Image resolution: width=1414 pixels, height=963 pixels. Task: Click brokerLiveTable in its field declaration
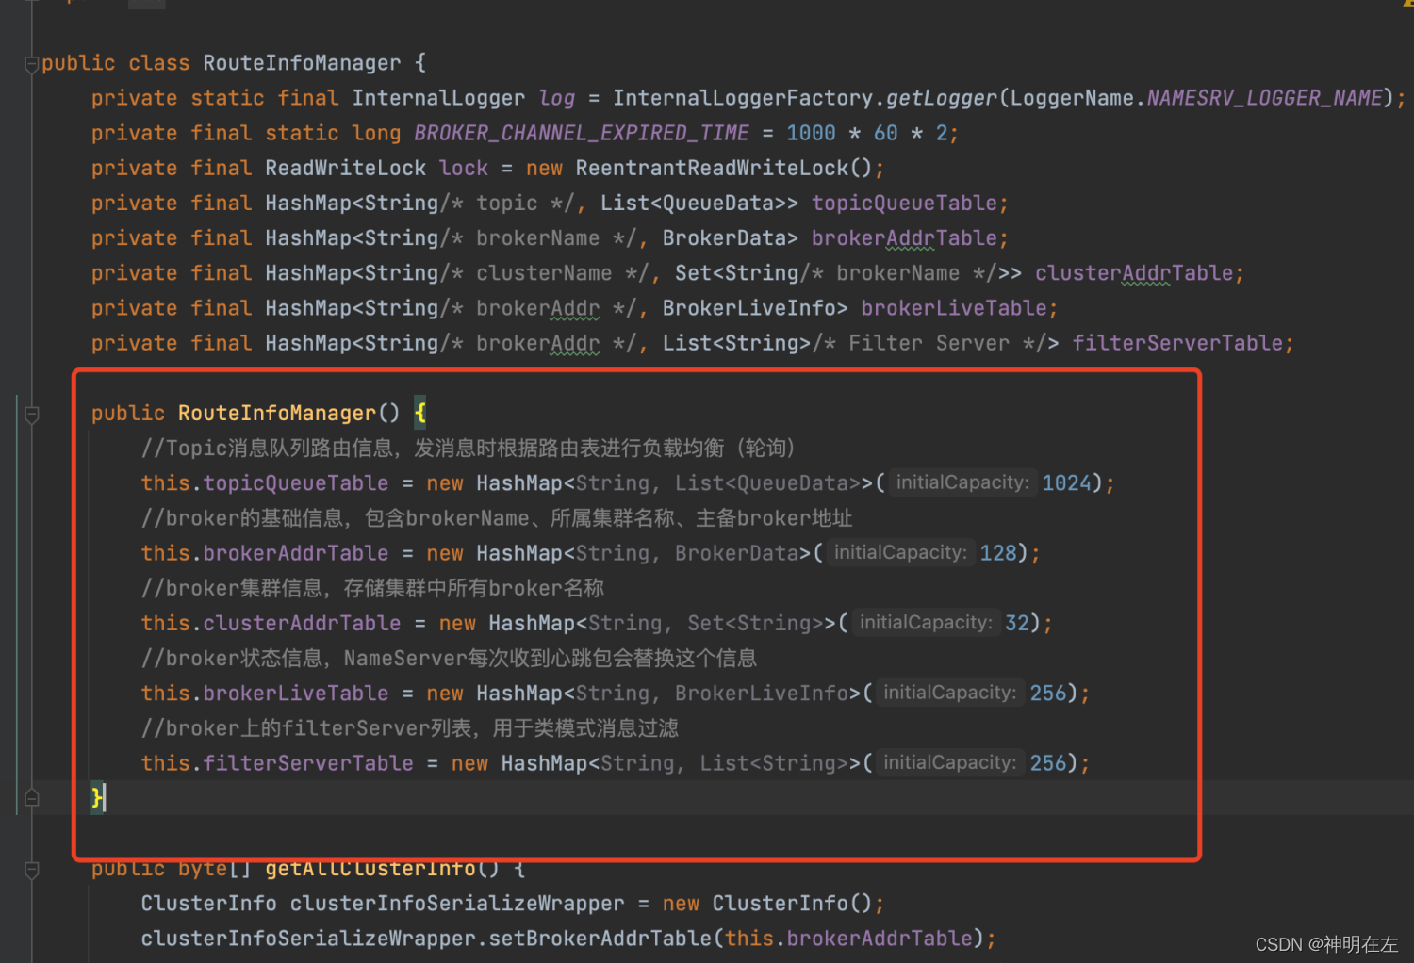click(954, 307)
